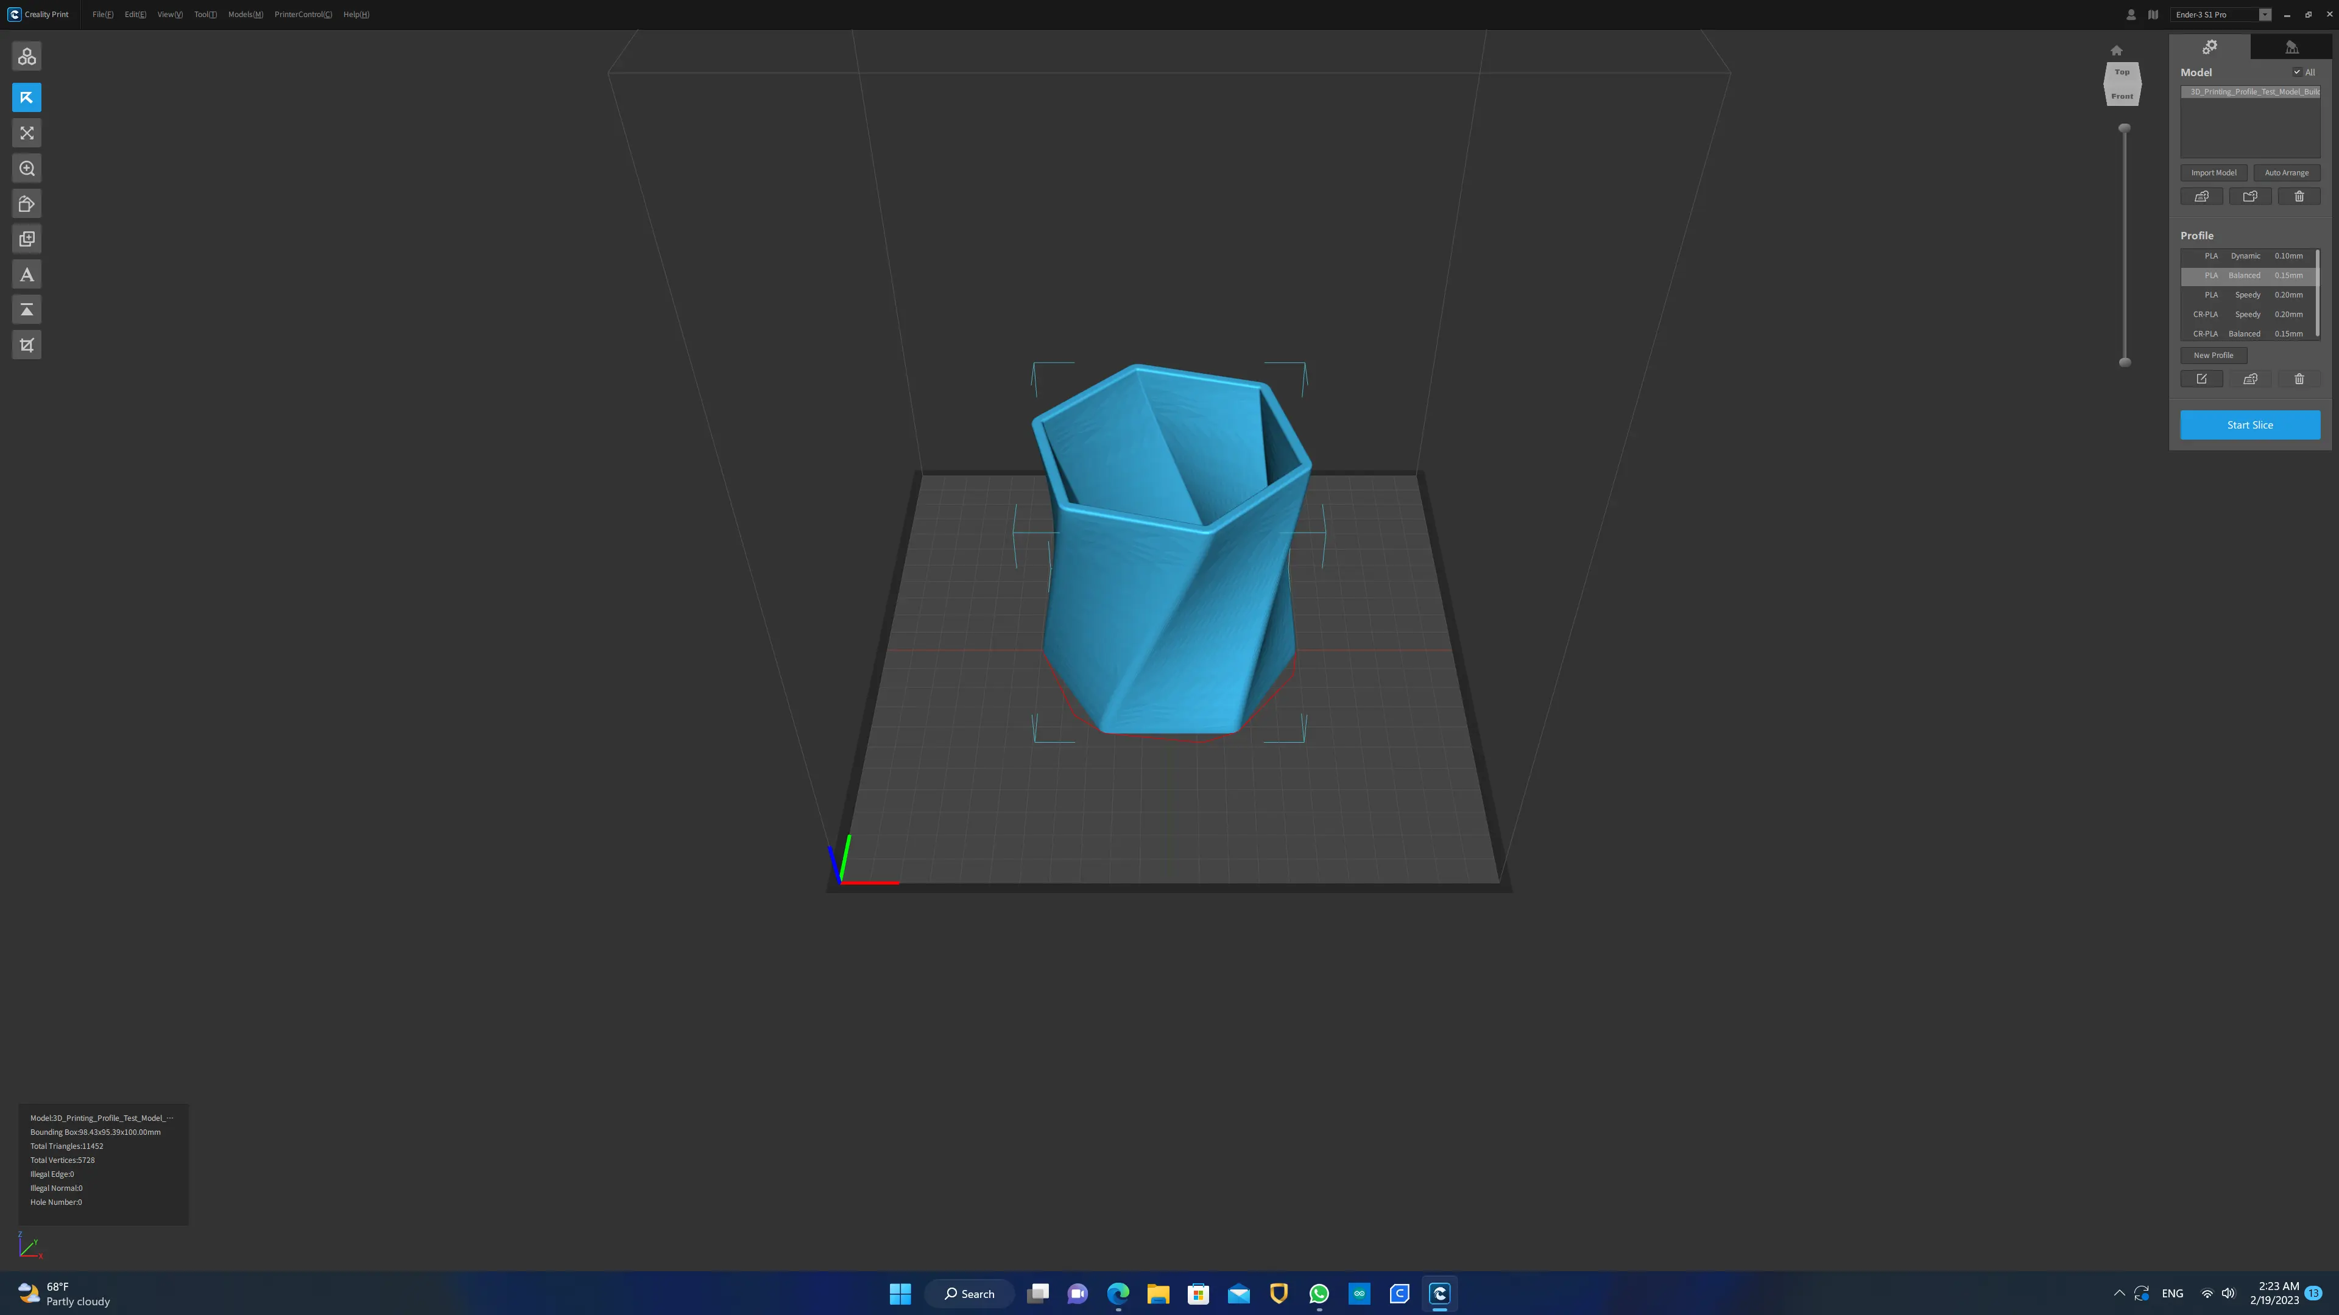Click the Auto Arrange button
2339x1315 pixels.
[x=2285, y=174]
